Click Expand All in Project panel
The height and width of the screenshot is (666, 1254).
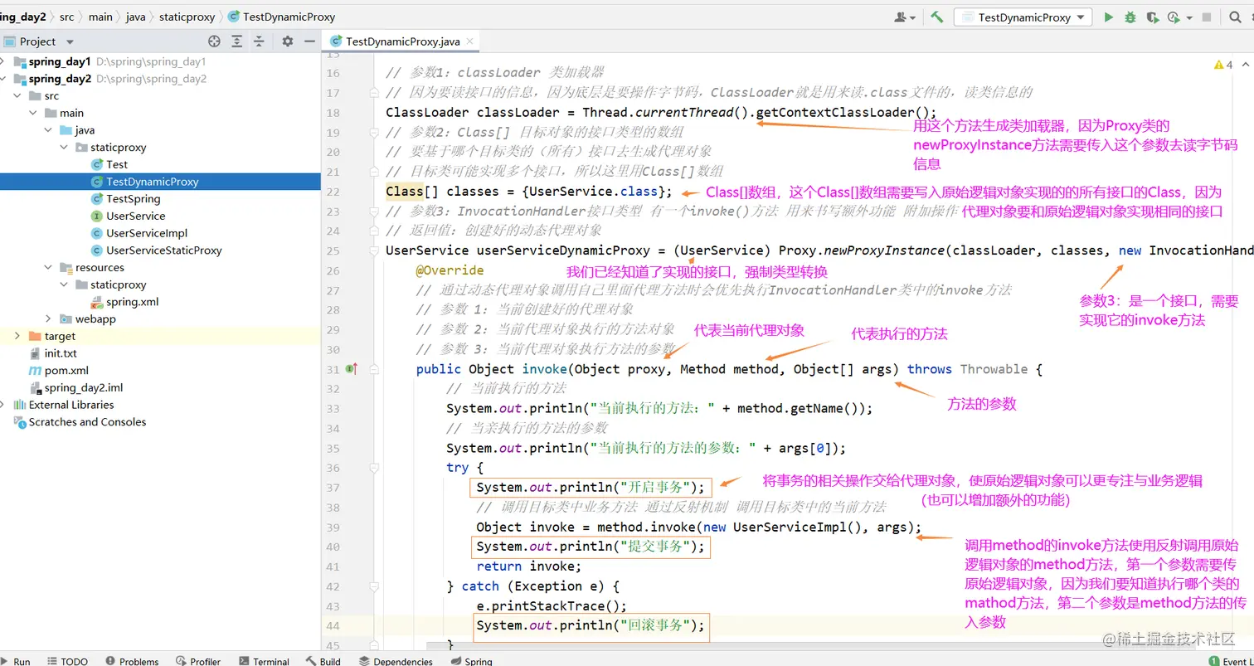click(x=237, y=41)
